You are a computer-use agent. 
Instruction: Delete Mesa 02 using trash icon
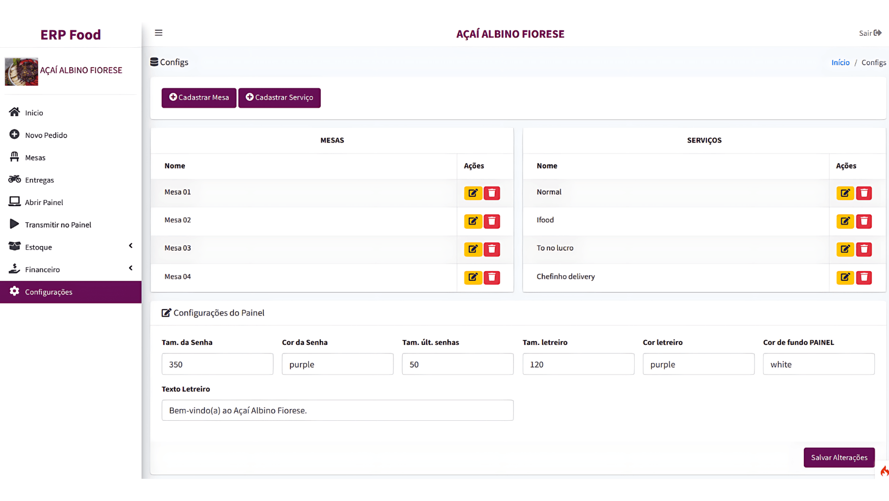point(492,221)
